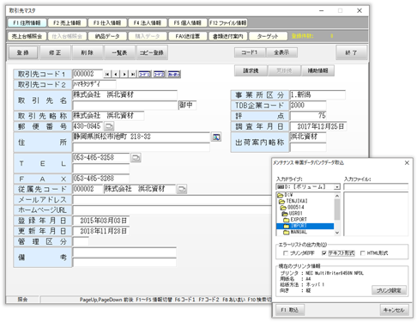Go to next record arrow
Image resolution: width=417 pixels, height=322 pixels.
124,74
